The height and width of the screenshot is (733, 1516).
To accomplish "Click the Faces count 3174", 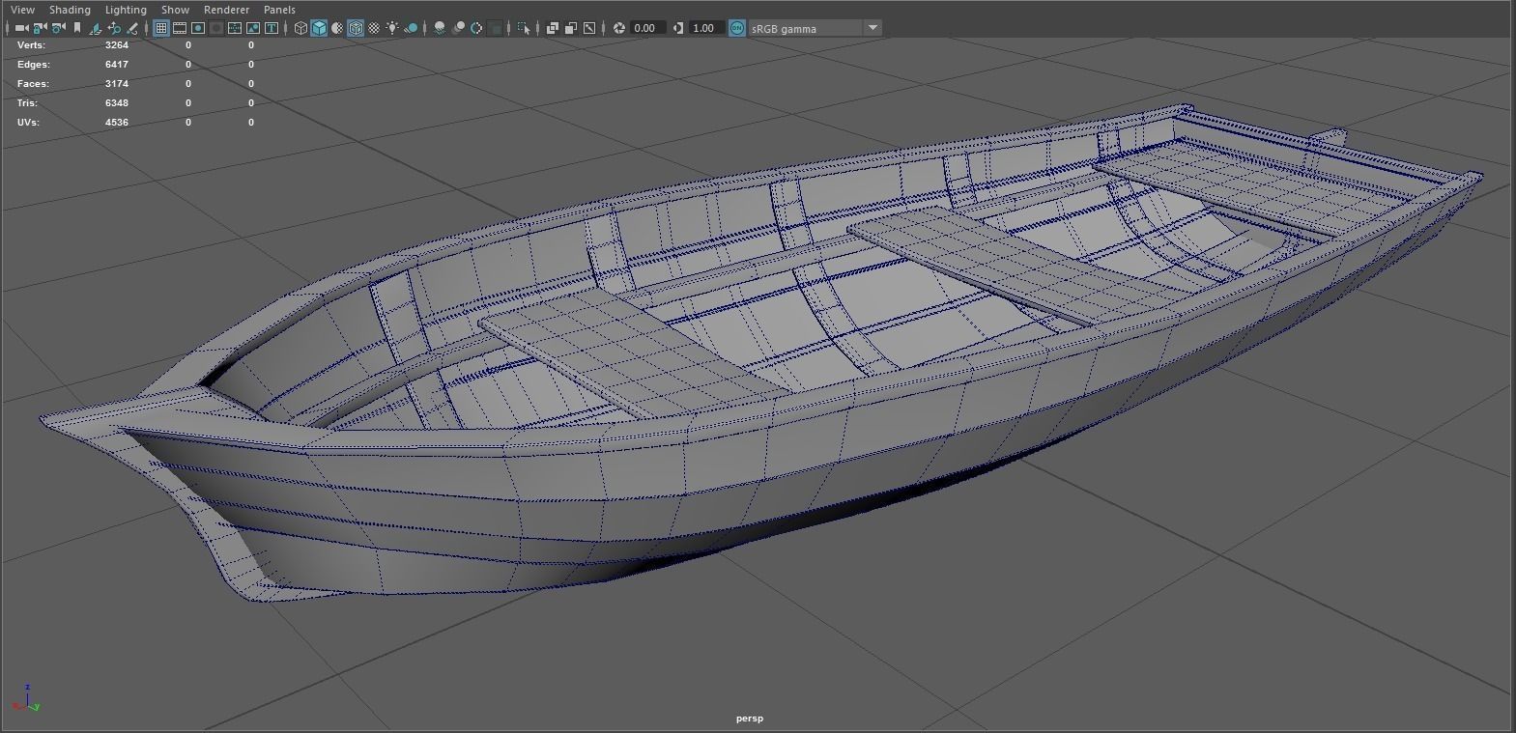I will [116, 84].
